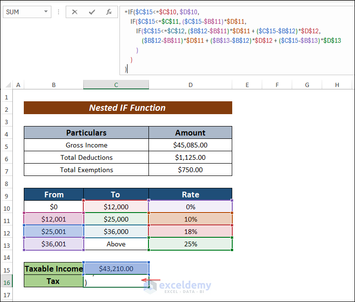Viewport: 355px width, 302px height.
Task: Click the Rate header cell
Action: click(x=190, y=195)
